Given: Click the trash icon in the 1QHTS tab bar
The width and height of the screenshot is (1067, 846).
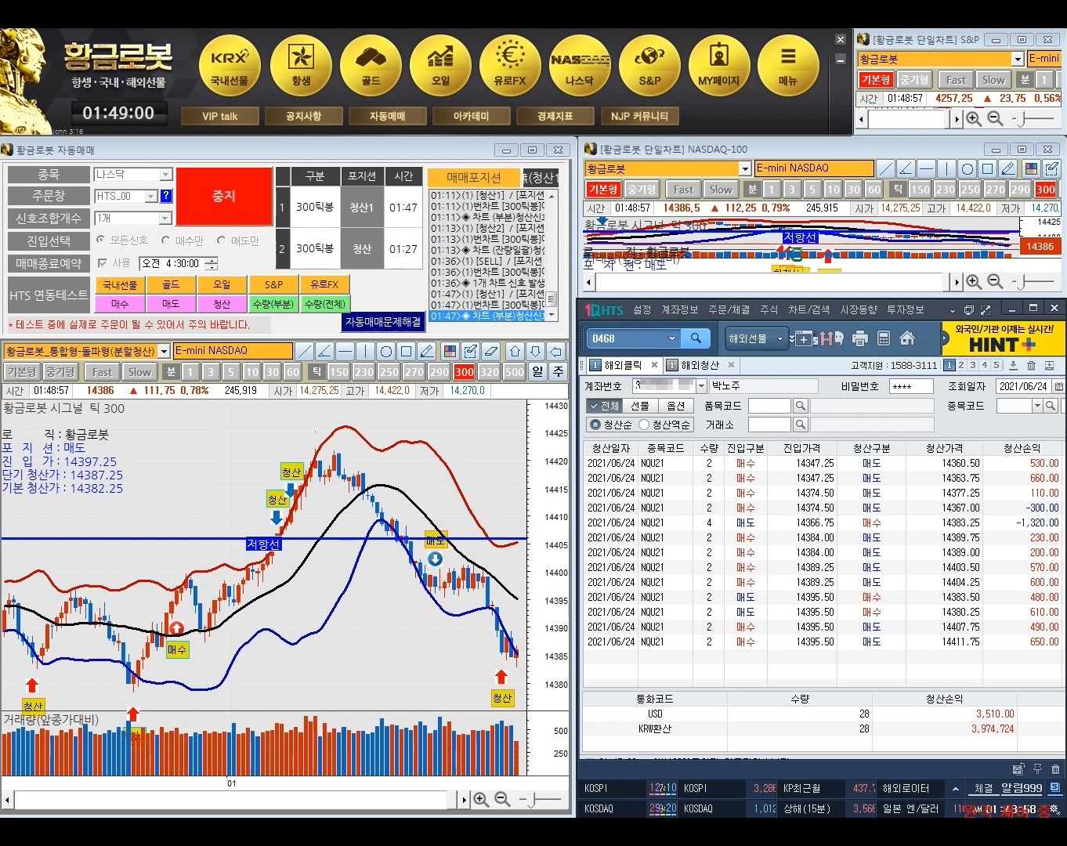Looking at the screenshot, I should (x=1031, y=365).
